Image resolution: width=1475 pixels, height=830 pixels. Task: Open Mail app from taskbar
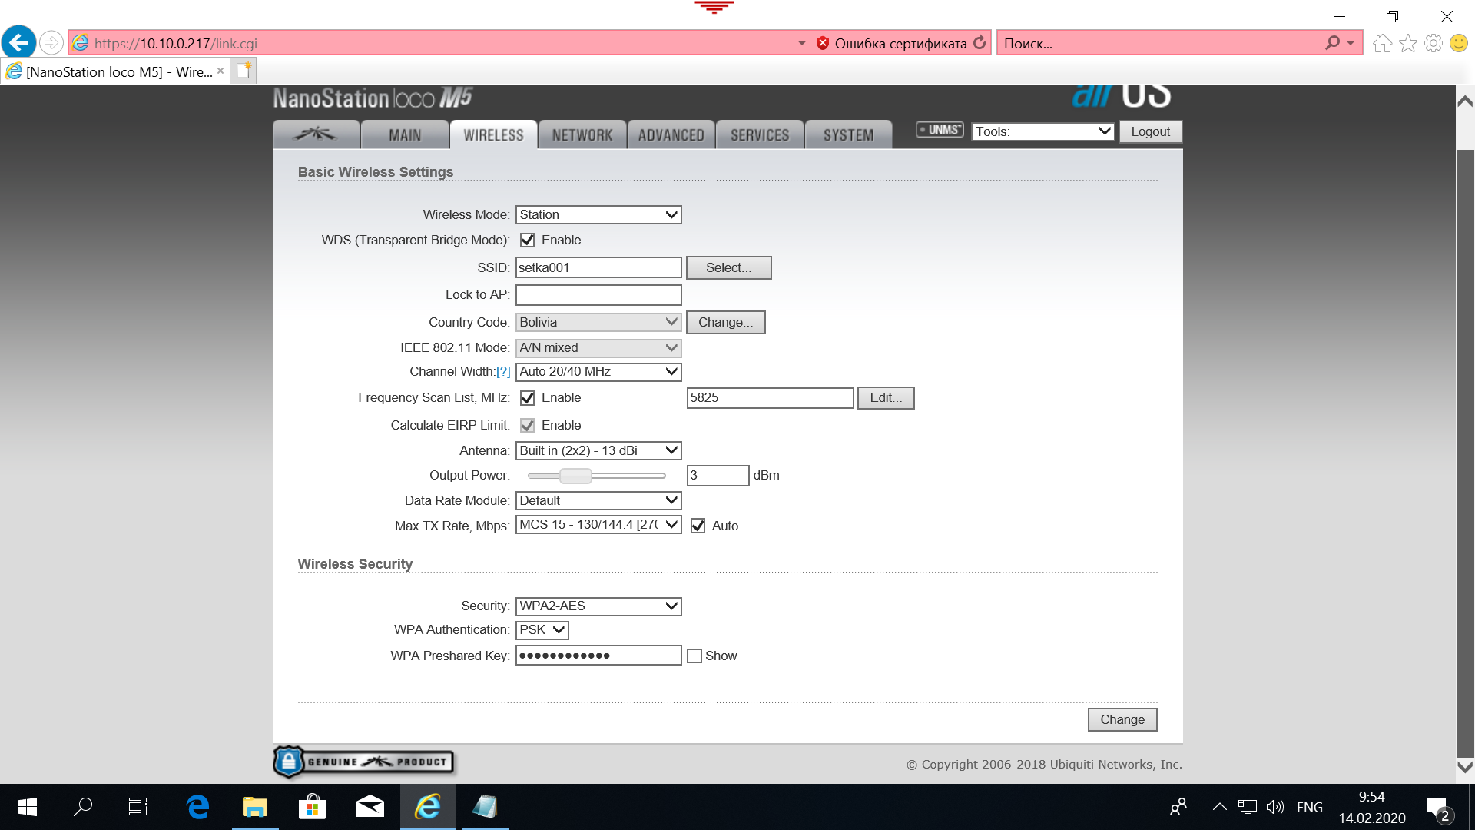(370, 807)
